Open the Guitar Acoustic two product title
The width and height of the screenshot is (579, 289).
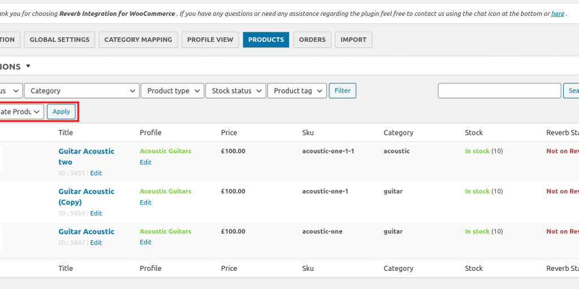tap(86, 156)
